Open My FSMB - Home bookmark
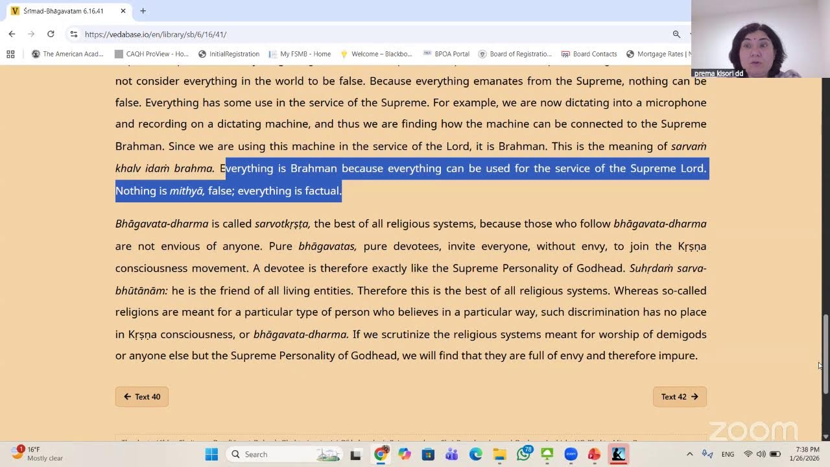The height and width of the screenshot is (467, 830). [300, 54]
